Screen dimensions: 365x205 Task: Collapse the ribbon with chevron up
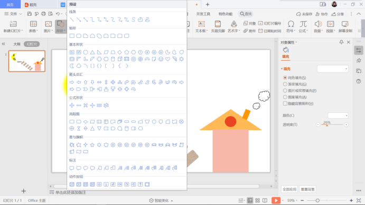click(x=359, y=14)
